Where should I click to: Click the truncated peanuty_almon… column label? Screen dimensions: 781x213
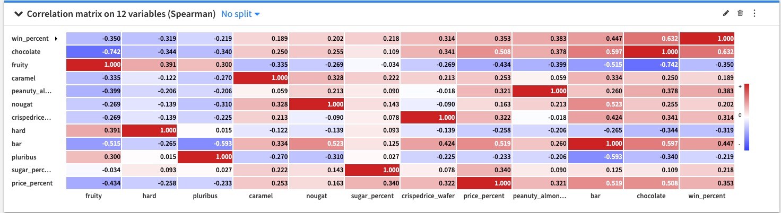[539, 196]
